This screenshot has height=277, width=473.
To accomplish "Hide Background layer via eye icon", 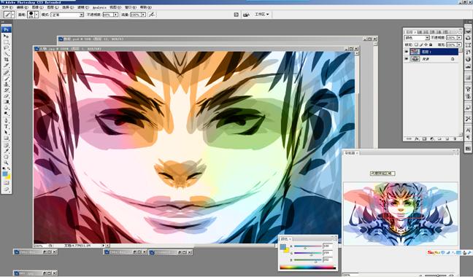I will coord(407,59).
